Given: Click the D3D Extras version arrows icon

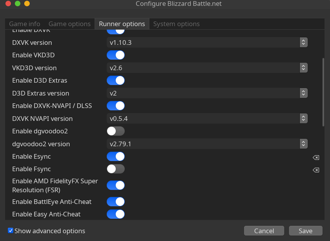Looking at the screenshot, I should 303,93.
